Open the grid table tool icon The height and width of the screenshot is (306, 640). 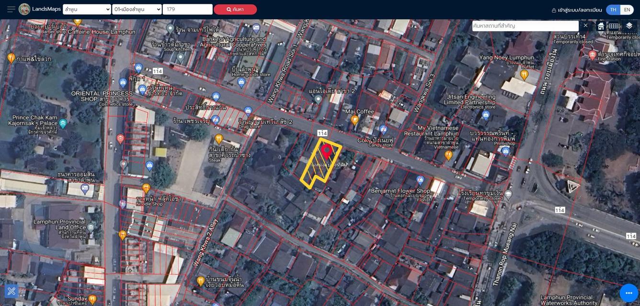tap(614, 26)
